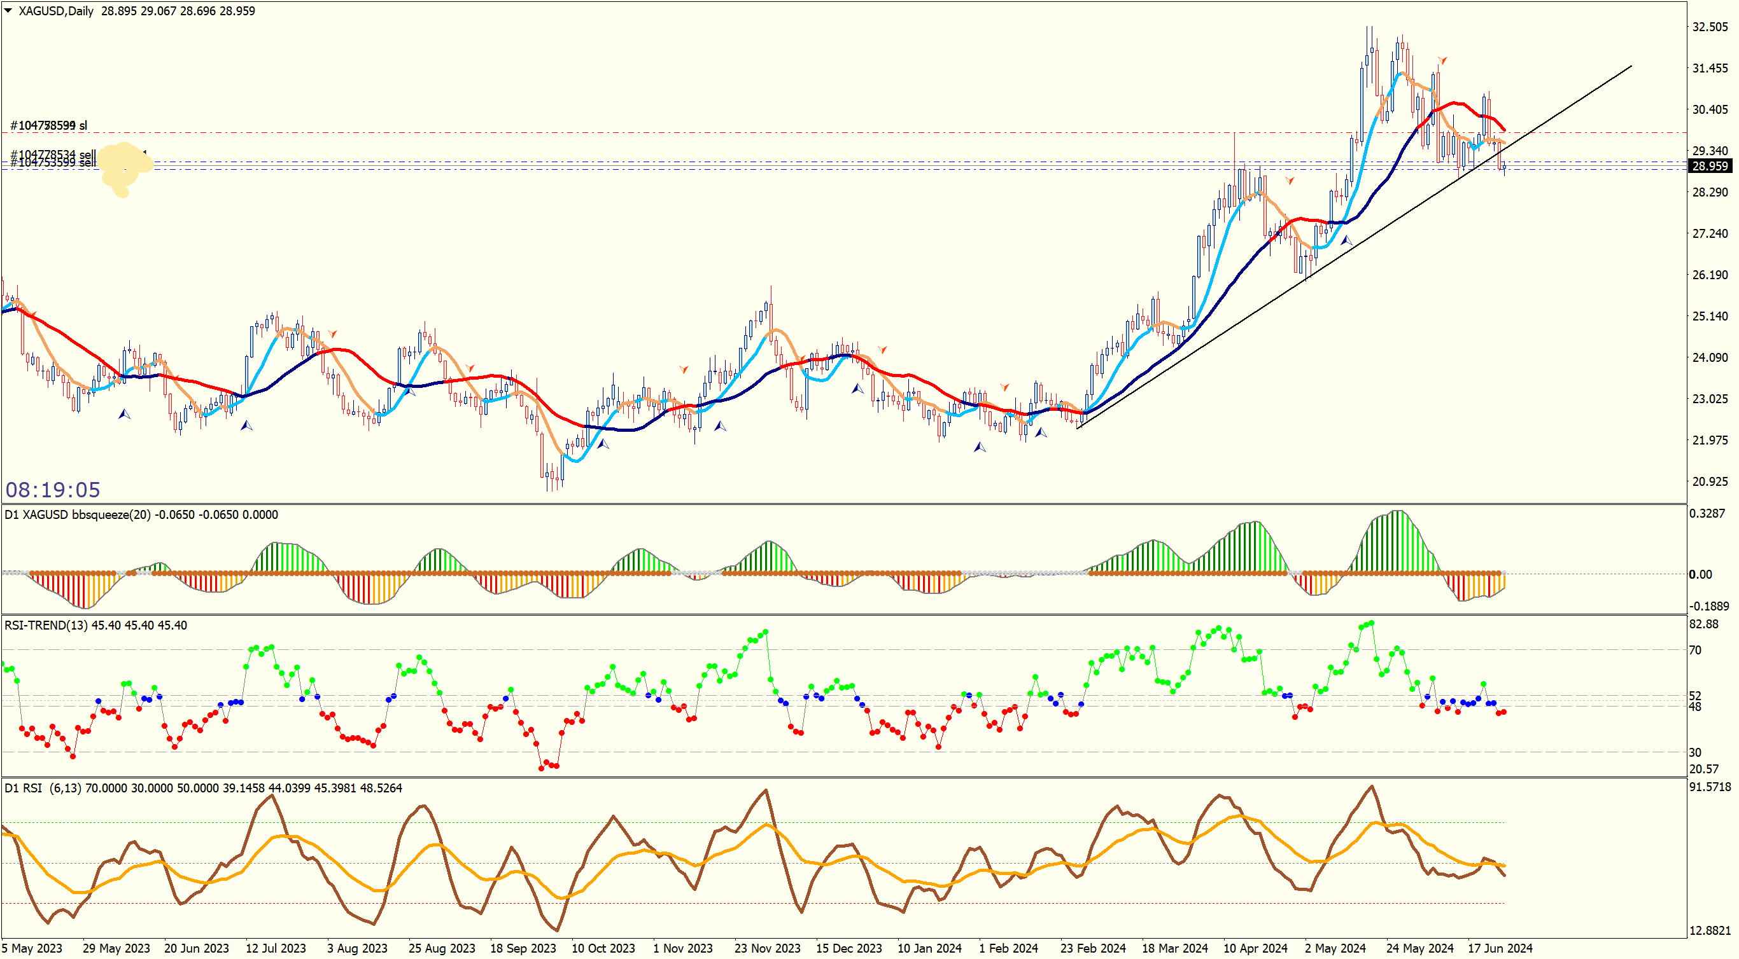Select the stop loss order label ending in sl
This screenshot has width=1739, height=959.
[48, 125]
